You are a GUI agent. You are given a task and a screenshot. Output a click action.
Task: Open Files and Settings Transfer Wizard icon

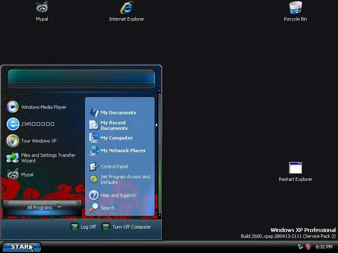pos(13,158)
